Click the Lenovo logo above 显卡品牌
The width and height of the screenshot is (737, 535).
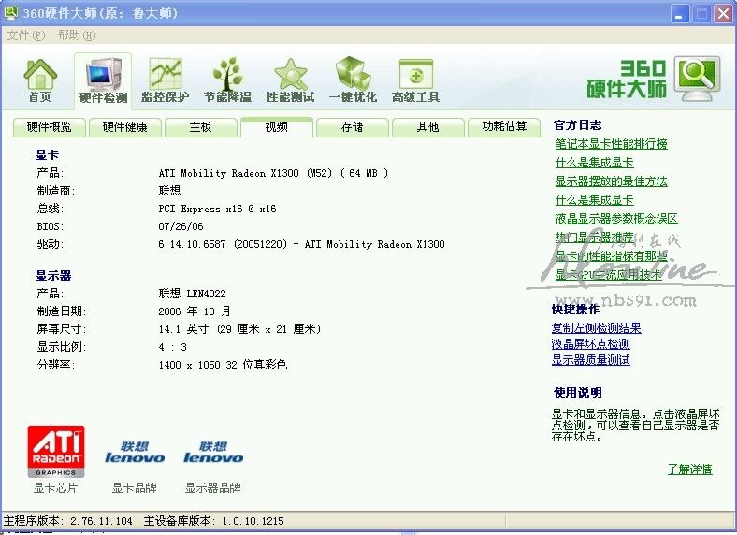135,452
